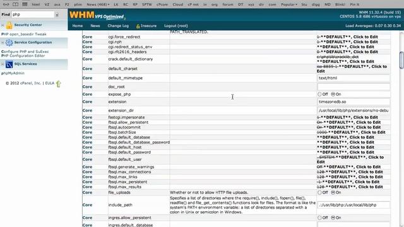This screenshot has height=227, width=404.
Task: Open the digg bookmark
Action: (316, 4)
